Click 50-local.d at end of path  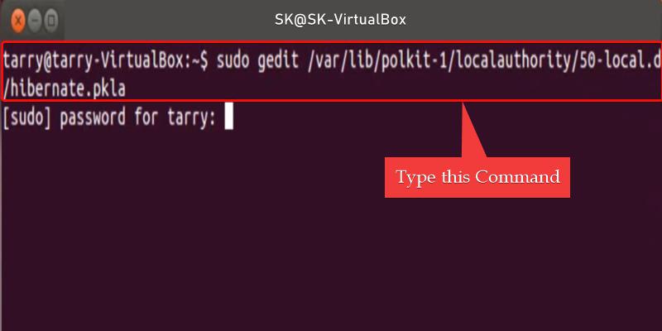point(617,60)
